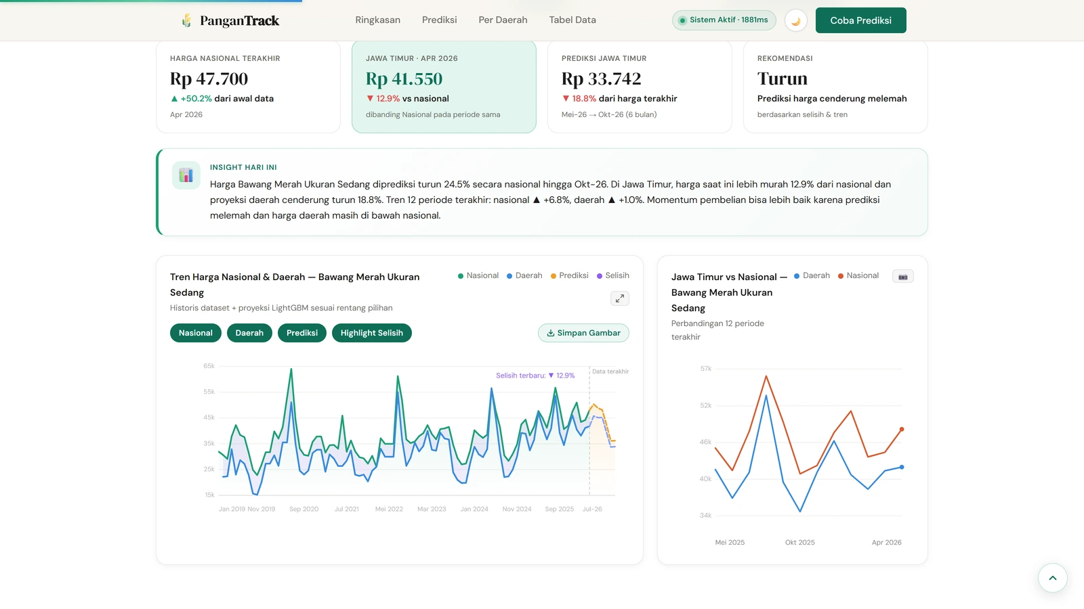1084x609 pixels.
Task: Open the Tabel Data nav tab
Action: (572, 20)
